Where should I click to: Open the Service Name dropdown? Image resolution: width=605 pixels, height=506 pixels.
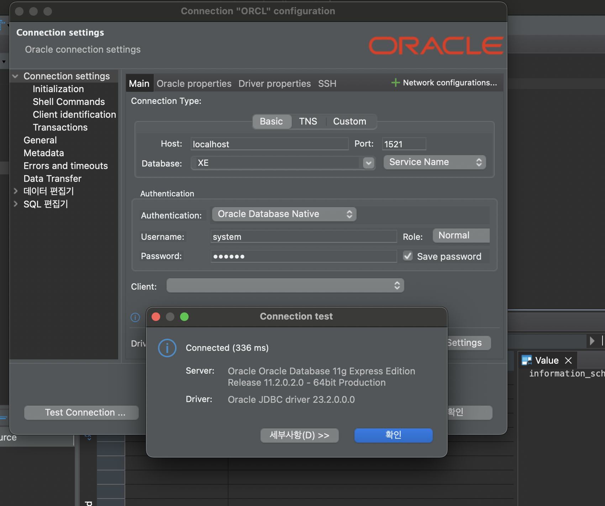tap(435, 162)
